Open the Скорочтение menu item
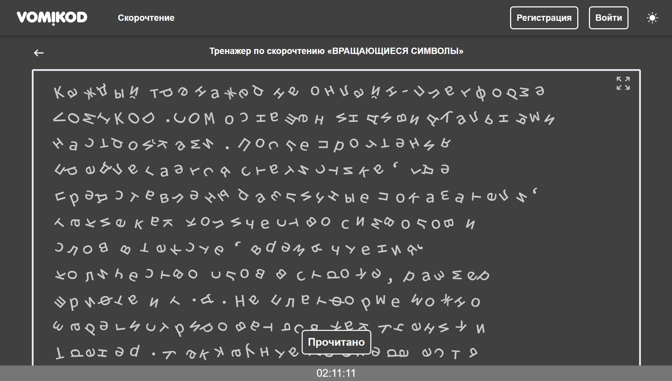The width and height of the screenshot is (672, 381). [146, 18]
